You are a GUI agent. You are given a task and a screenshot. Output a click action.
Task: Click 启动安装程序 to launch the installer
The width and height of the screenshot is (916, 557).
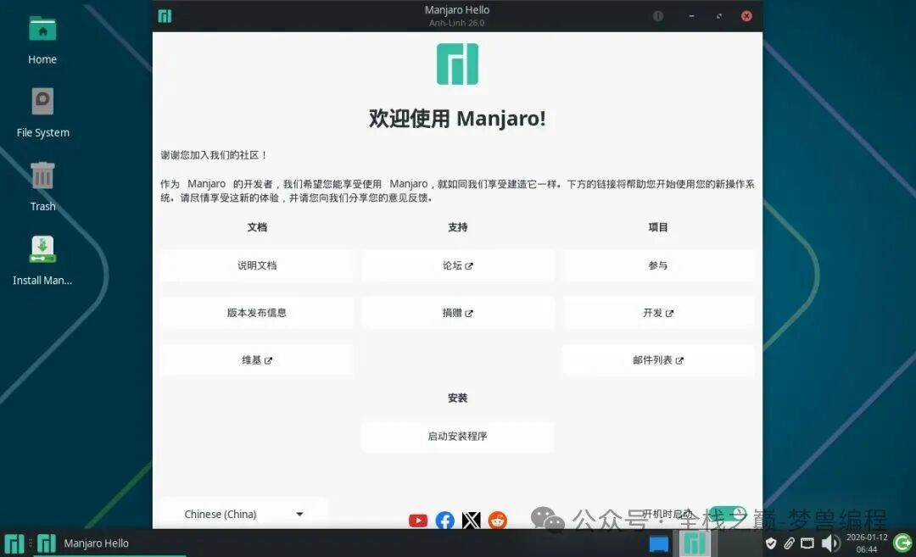457,437
